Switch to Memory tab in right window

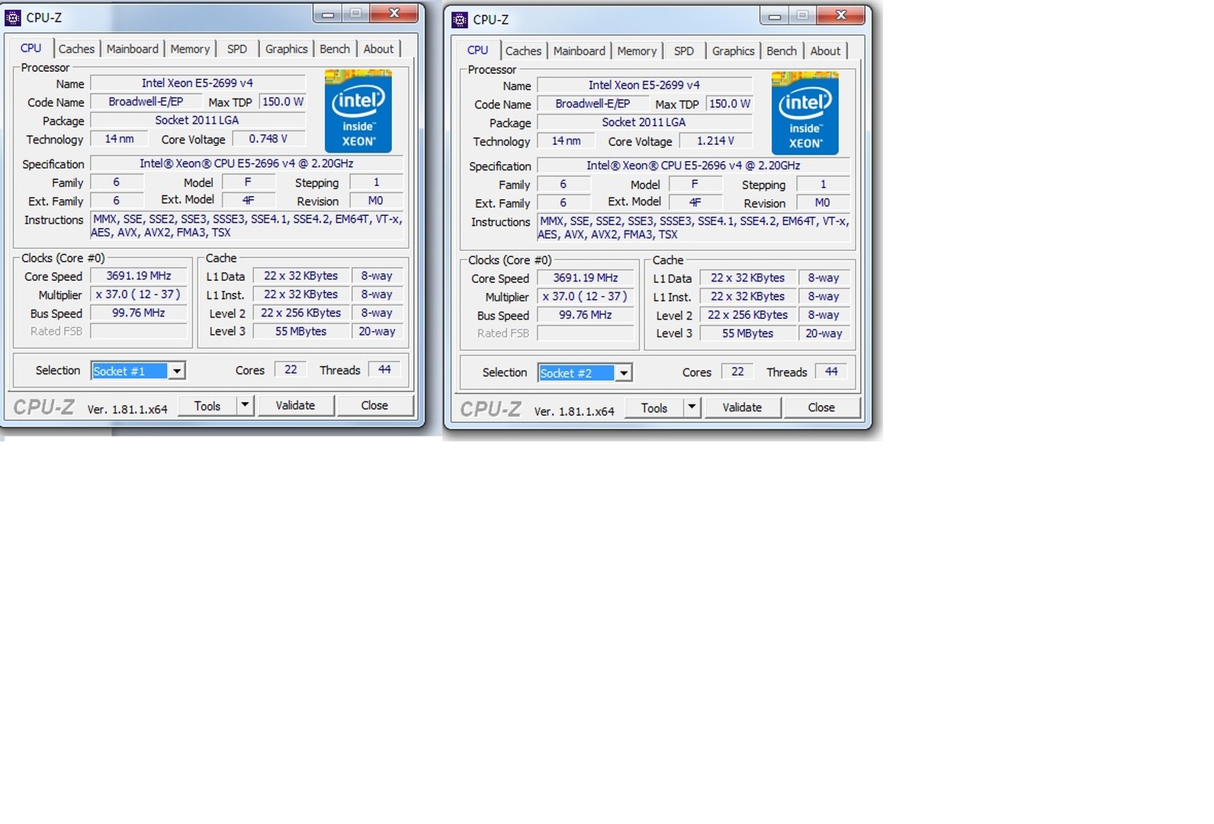point(637,51)
